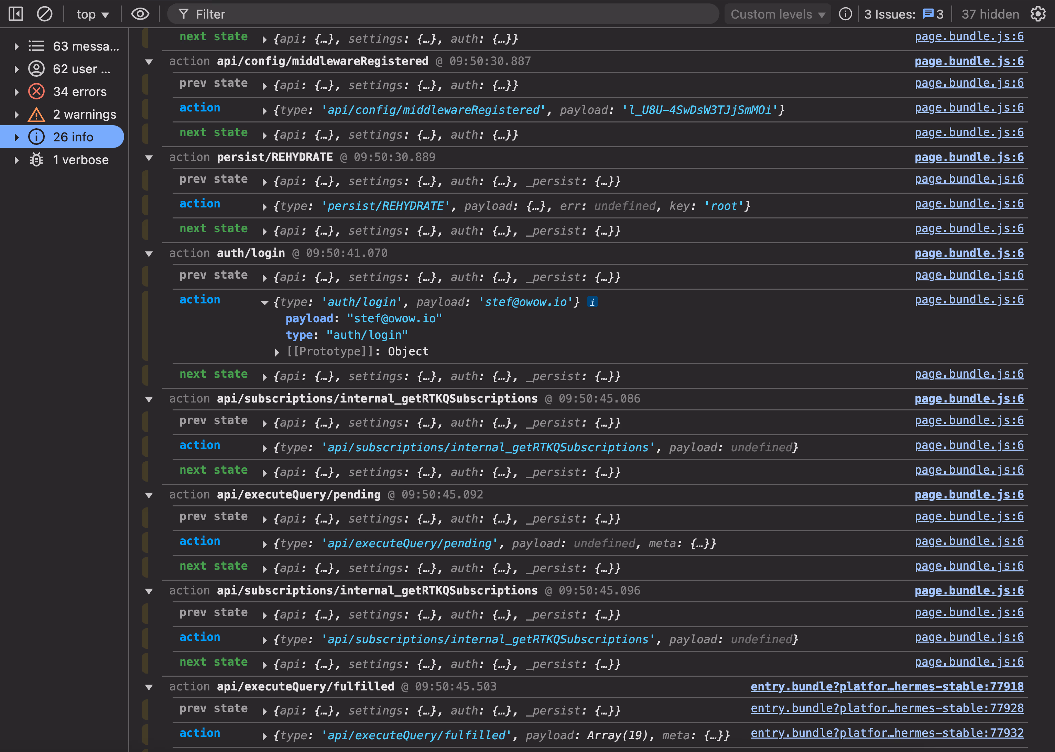Click the type "auth/login" property line
The width and height of the screenshot is (1055, 752).
point(347,335)
